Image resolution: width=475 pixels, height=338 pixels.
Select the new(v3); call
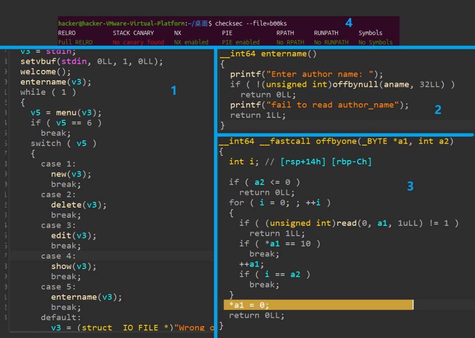coord(71,174)
